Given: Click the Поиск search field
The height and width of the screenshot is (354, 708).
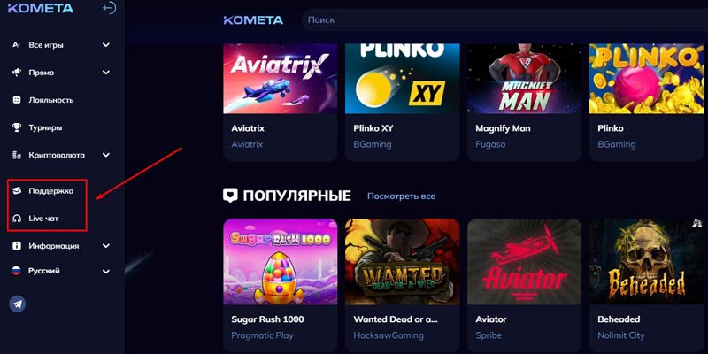Looking at the screenshot, I should (504, 20).
